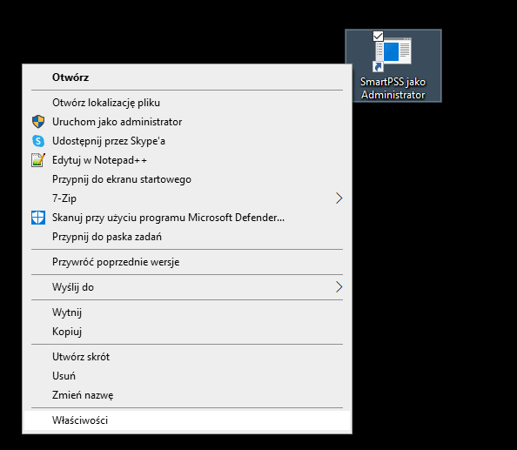Select Utwórz skrót
The height and width of the screenshot is (450, 517).
coord(187,357)
